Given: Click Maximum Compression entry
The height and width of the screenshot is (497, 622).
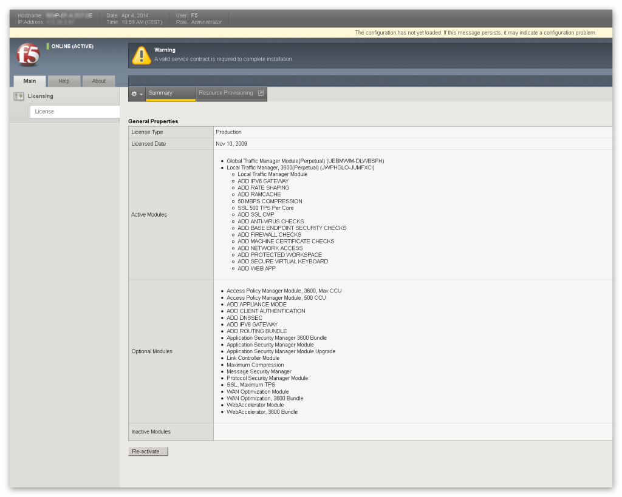Looking at the screenshot, I should point(255,365).
